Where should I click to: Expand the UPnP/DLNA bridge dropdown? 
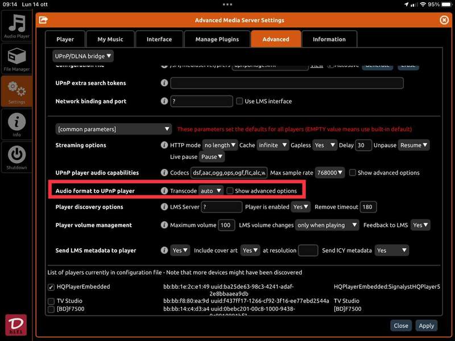83,56
